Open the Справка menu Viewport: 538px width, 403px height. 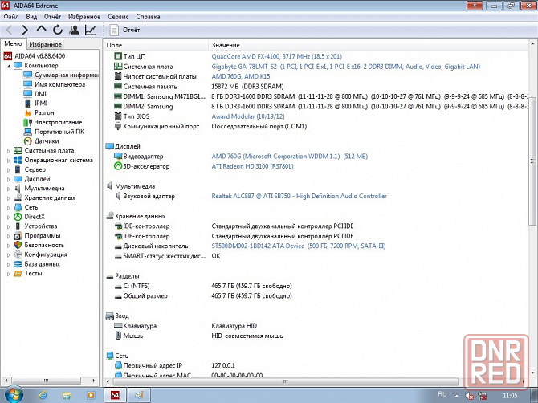[x=148, y=17]
